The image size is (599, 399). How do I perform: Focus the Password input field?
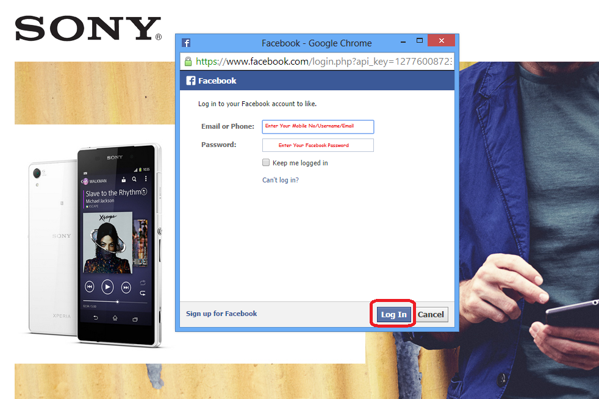coord(318,145)
